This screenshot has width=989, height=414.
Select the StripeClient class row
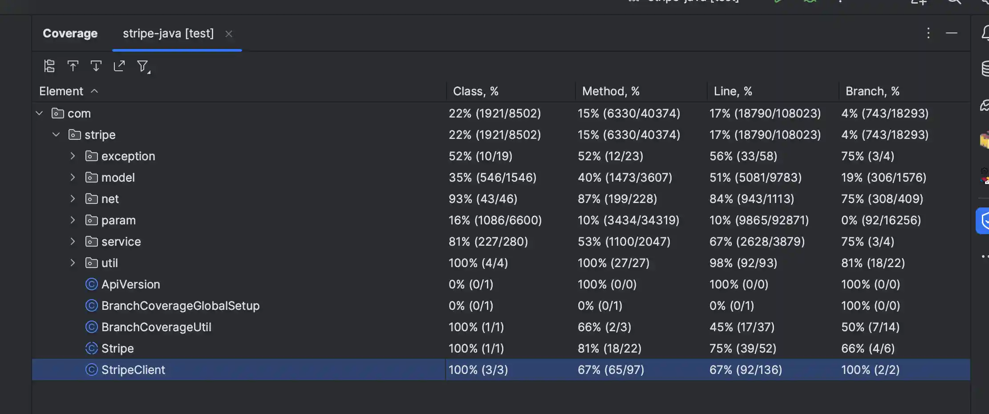pos(133,370)
